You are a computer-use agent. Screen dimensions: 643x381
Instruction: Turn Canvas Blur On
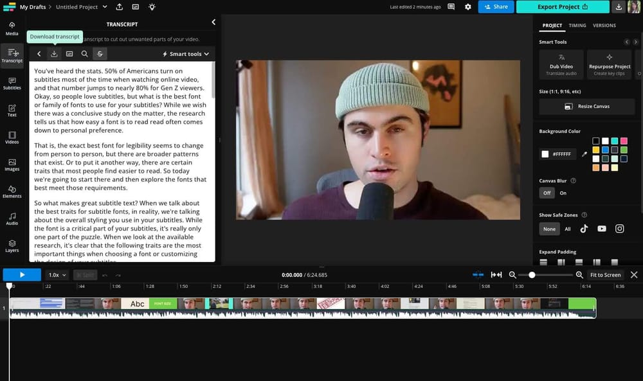pos(563,193)
